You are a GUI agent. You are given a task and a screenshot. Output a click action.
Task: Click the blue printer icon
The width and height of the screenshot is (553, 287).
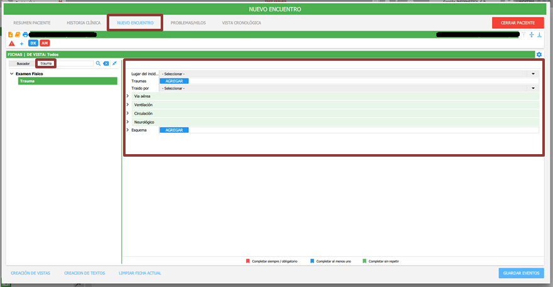pos(26,34)
